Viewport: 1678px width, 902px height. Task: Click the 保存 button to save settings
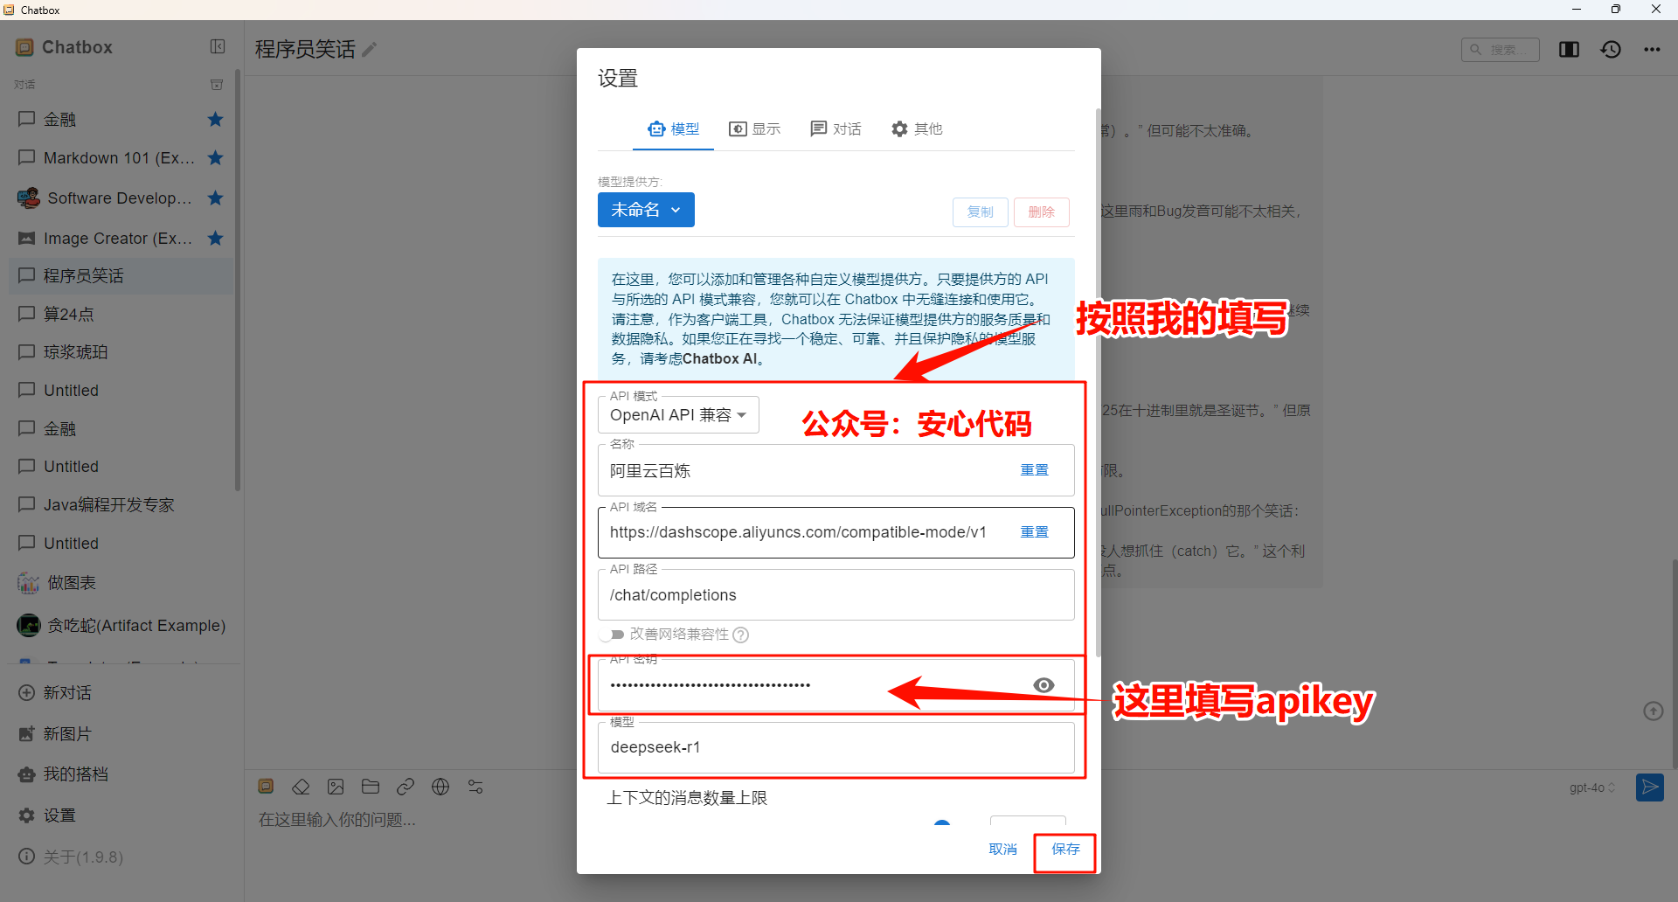[x=1065, y=850]
